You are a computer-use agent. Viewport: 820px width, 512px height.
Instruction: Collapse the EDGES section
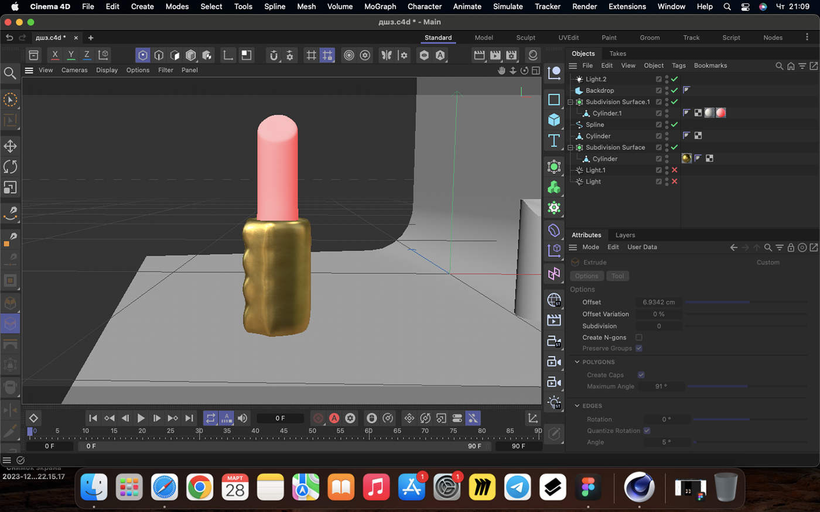coord(577,406)
